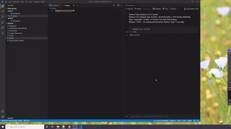Select the base Python 3.9.7 kernel picker
The width and height of the screenshot is (231, 129).
[x=191, y=9]
